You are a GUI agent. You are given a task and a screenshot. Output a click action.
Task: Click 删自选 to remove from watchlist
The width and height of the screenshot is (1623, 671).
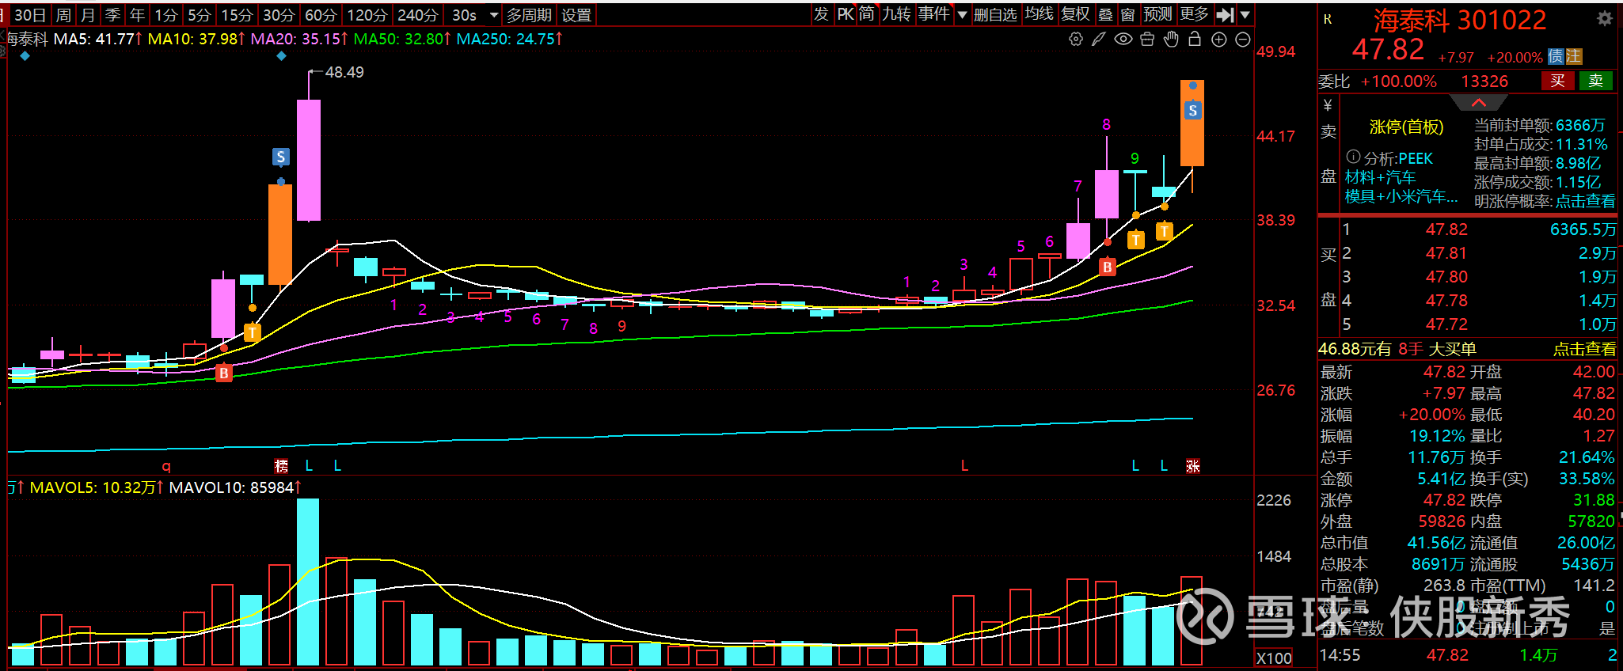click(995, 14)
